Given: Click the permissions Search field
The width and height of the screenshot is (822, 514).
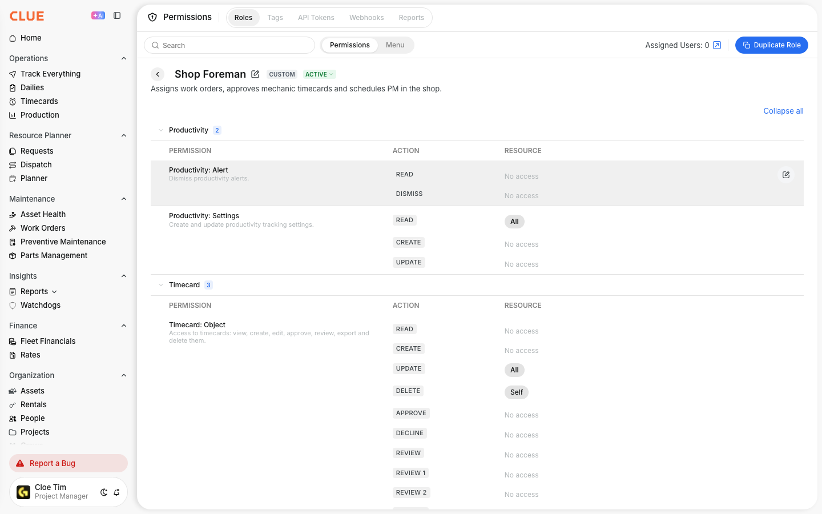Looking at the screenshot, I should [229, 45].
